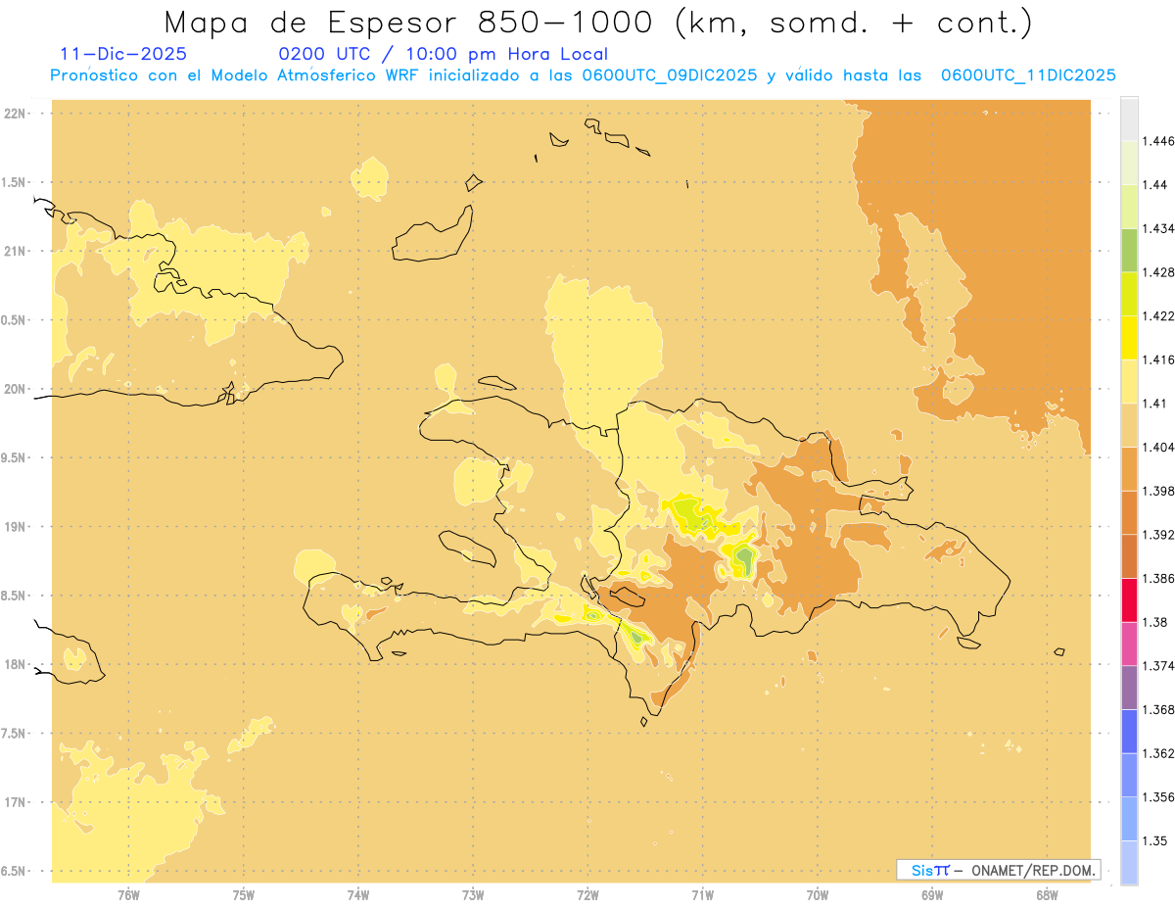
Task: Click the axis label '0.5N'
Action: pos(15,320)
